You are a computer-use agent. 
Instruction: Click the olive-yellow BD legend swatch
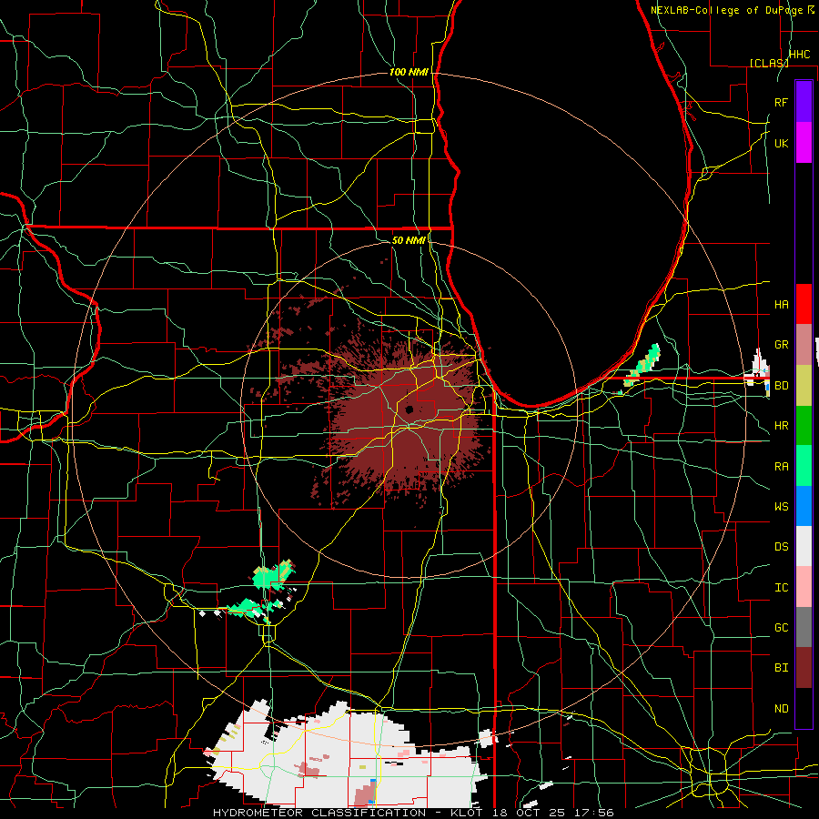(804, 385)
